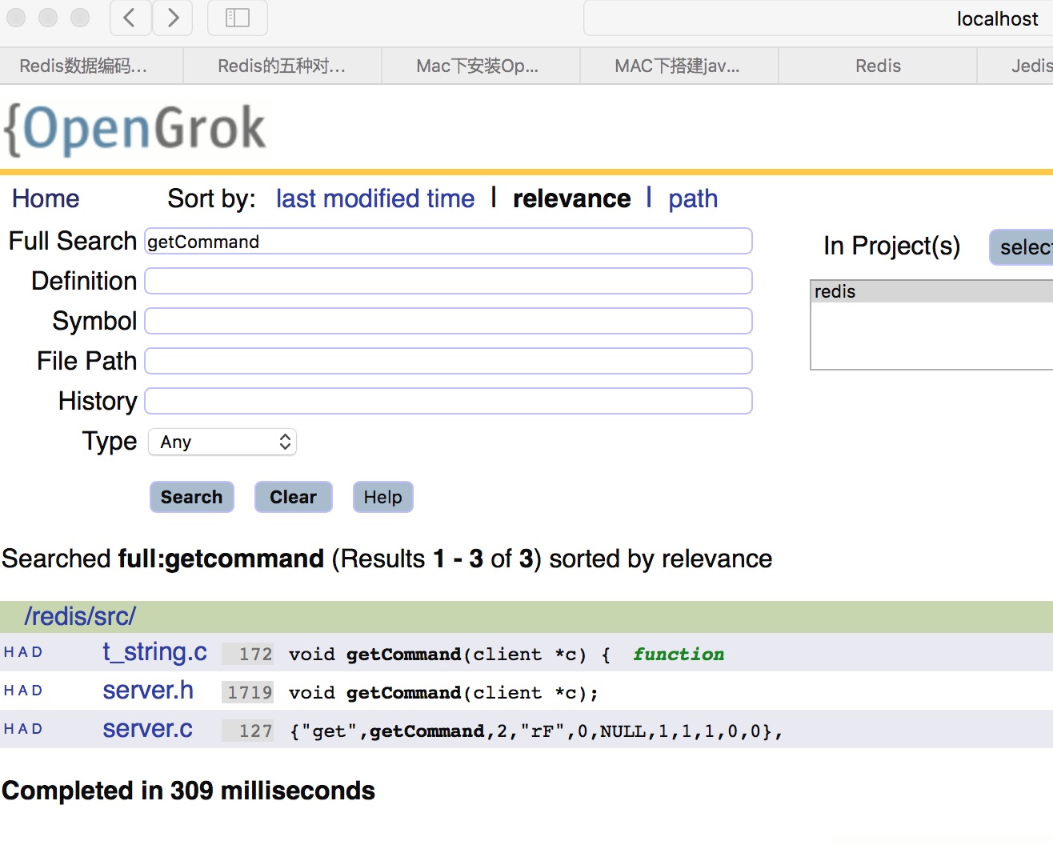The height and width of the screenshot is (845, 1053).
Task: Click the Clear button
Action: (x=293, y=497)
